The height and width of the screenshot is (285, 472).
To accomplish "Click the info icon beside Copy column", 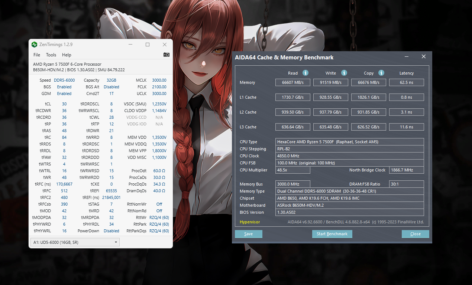I will (x=381, y=73).
